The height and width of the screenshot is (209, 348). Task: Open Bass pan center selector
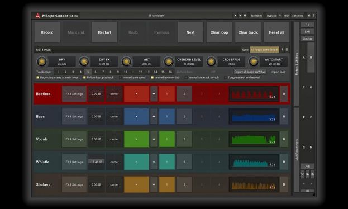click(115, 116)
